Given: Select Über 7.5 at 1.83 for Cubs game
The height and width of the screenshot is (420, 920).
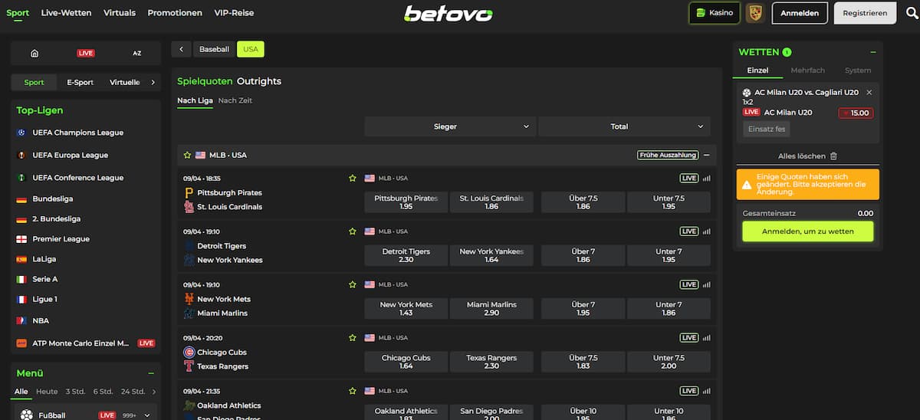Looking at the screenshot, I should [583, 362].
